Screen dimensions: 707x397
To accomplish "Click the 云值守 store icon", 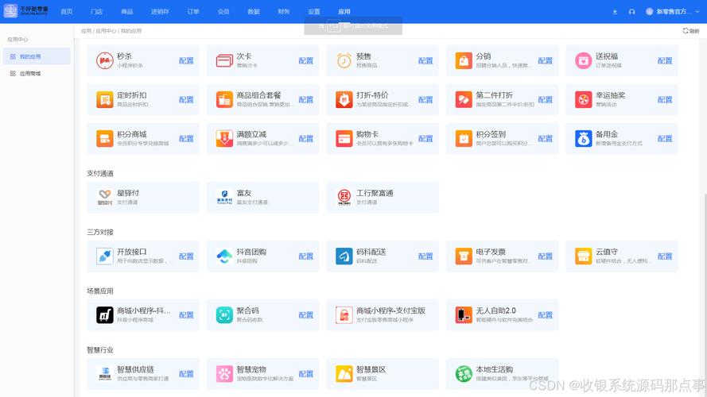I will click(584, 256).
